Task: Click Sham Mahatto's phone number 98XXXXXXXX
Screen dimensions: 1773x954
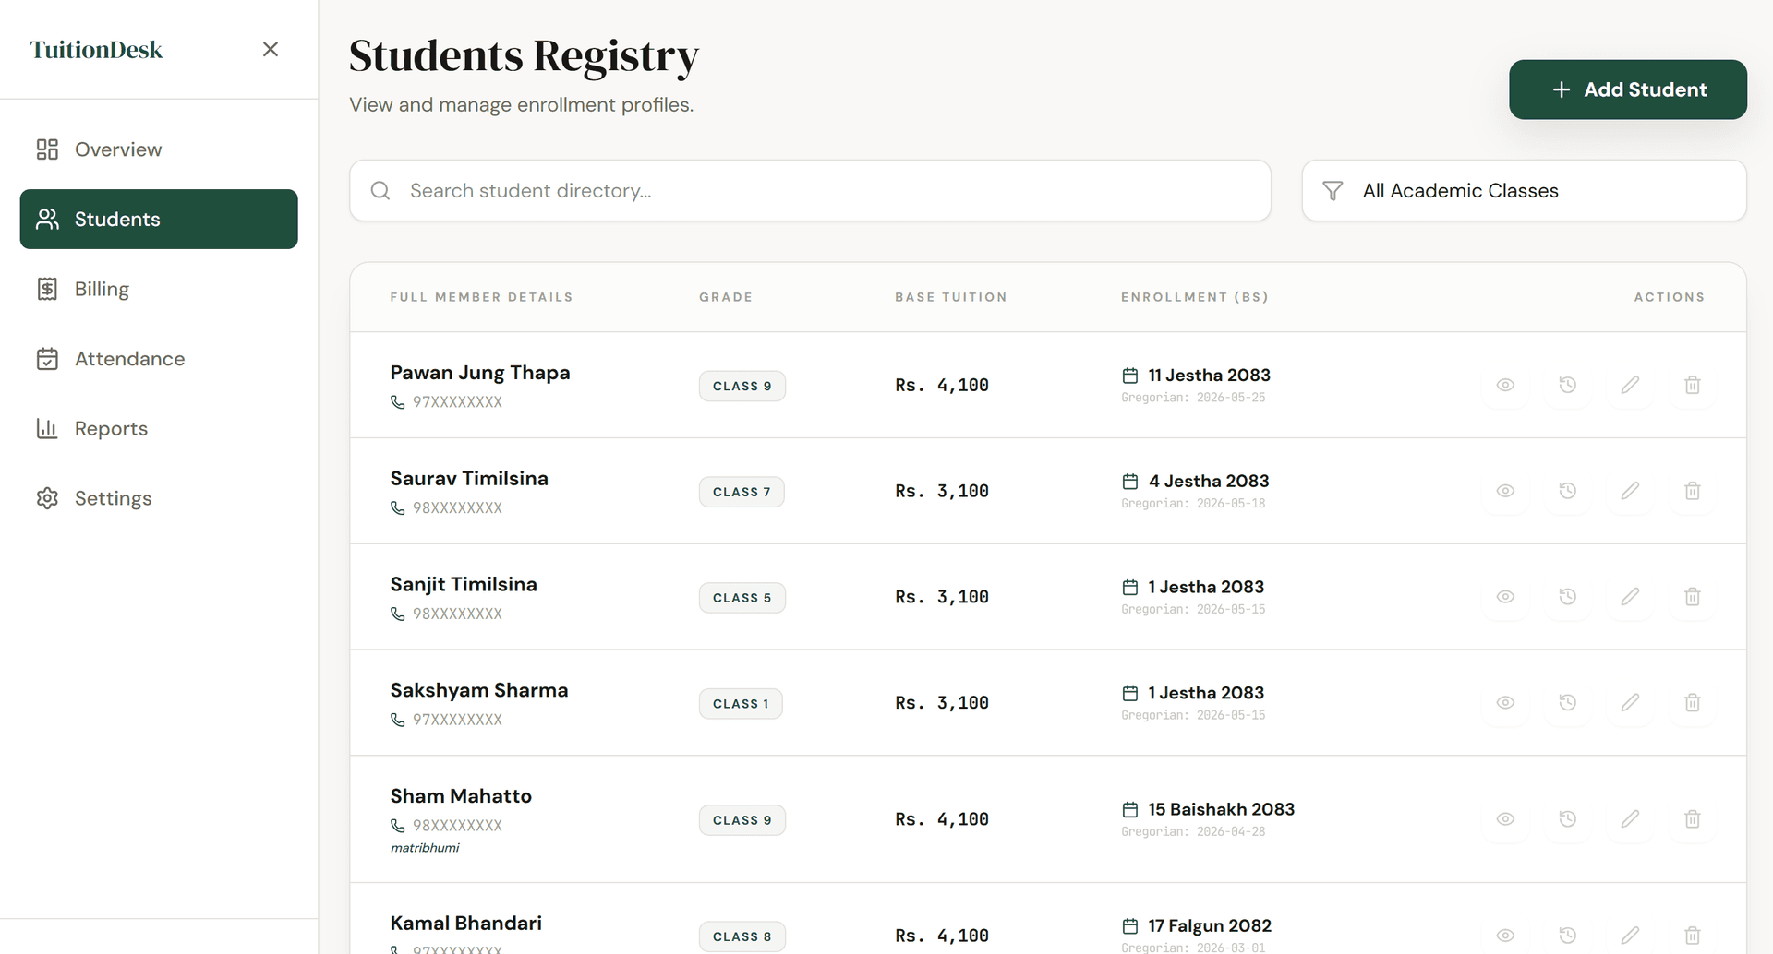Action: (457, 826)
